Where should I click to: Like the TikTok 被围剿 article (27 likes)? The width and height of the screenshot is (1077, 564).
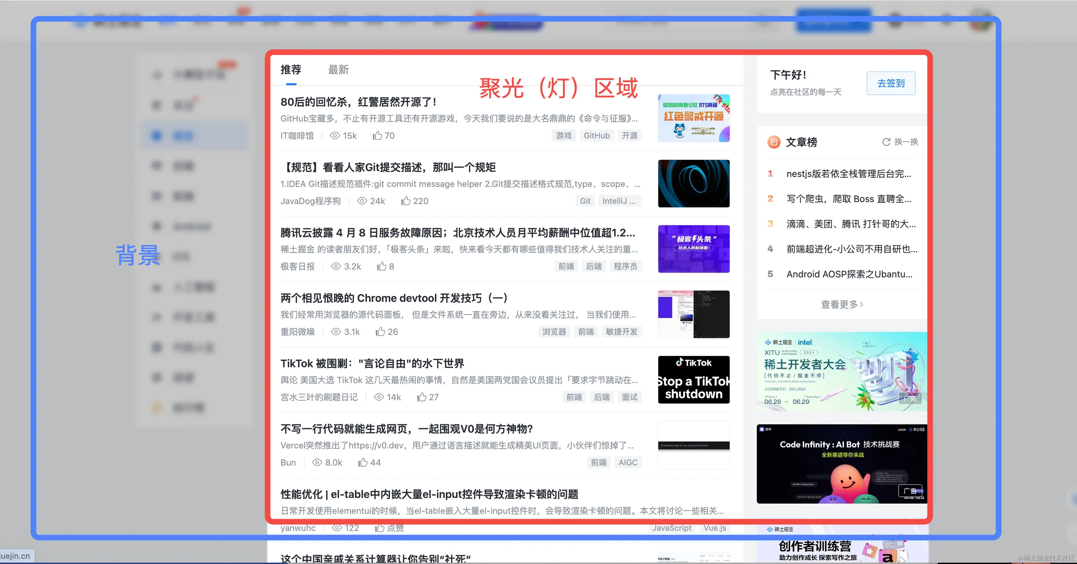click(x=421, y=397)
